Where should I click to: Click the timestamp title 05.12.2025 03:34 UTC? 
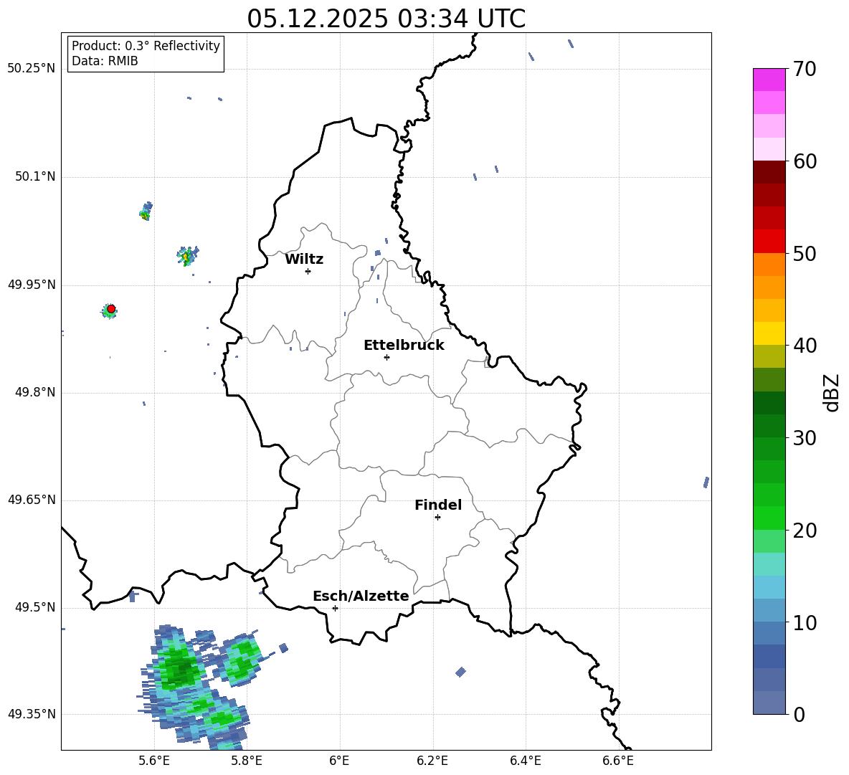(x=386, y=19)
